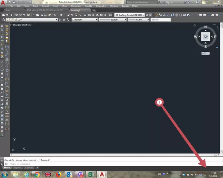Image resolution: width=223 pixels, height=178 pixels.
Task: Click the Move tool four-arrow icon
Action: coord(177,15)
